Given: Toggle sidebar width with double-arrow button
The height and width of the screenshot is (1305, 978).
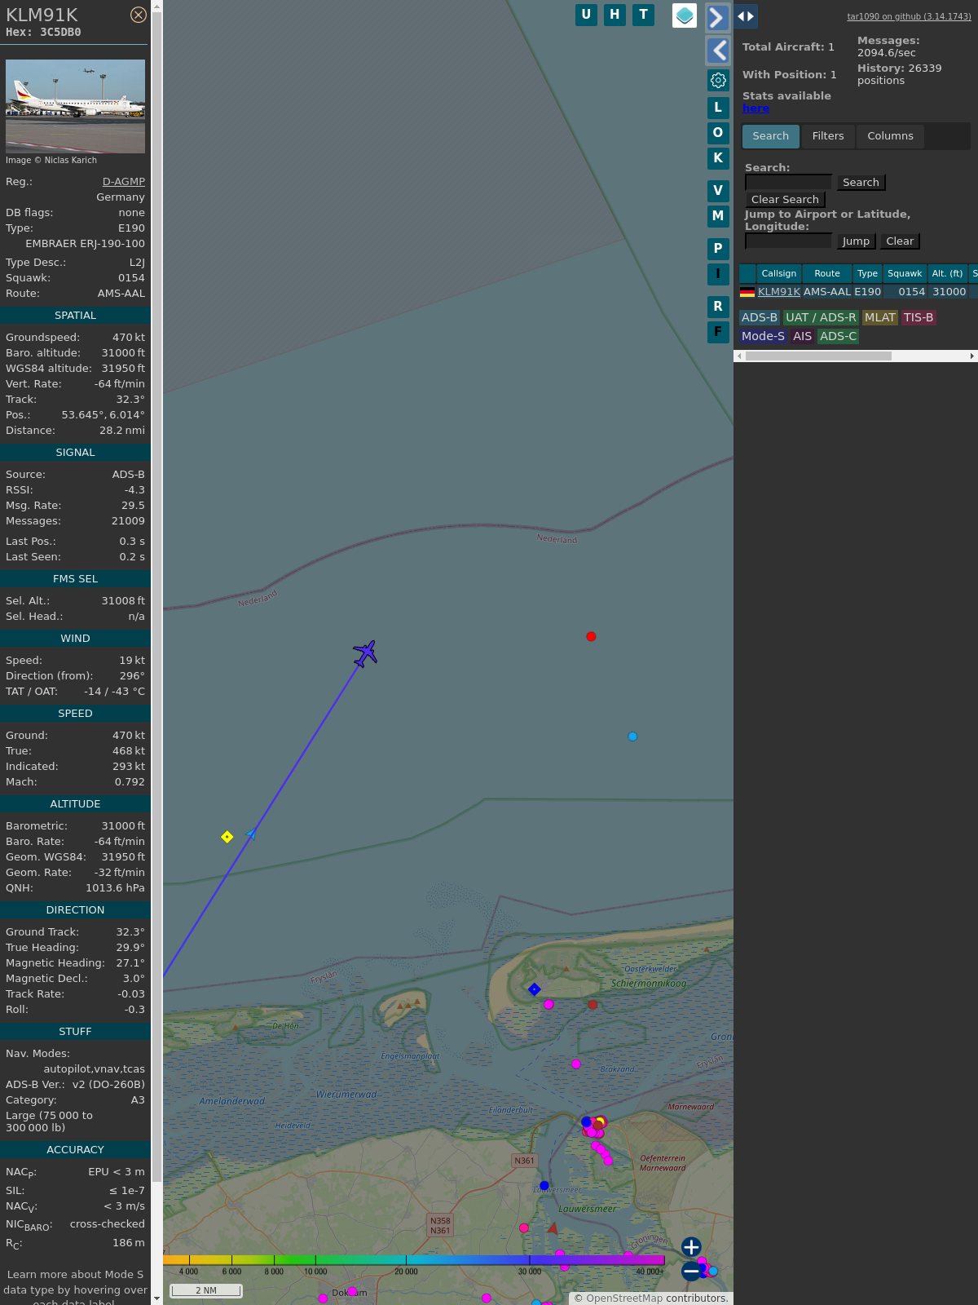Looking at the screenshot, I should click(746, 16).
